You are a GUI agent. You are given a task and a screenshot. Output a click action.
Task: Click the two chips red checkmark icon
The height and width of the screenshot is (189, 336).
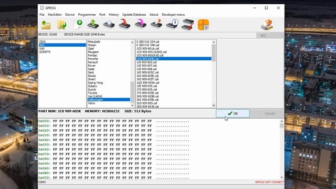click(187, 25)
